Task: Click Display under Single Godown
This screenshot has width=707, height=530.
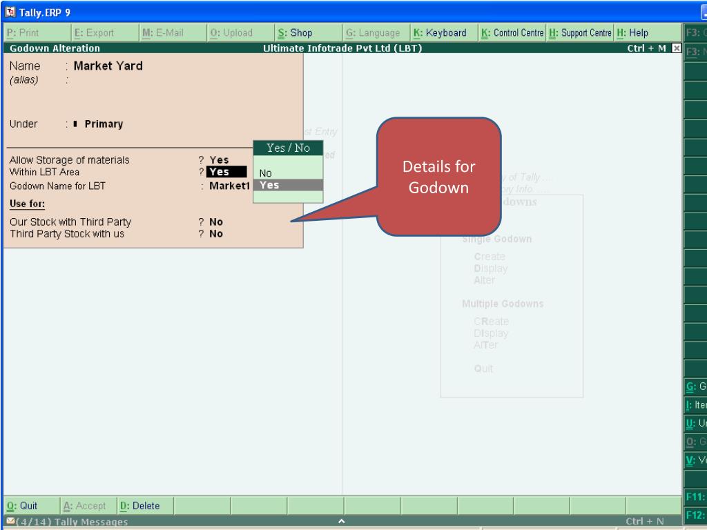Action: (491, 268)
